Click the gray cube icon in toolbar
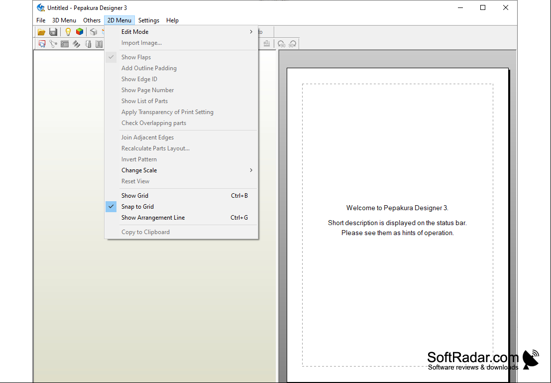Image resolution: width=551 pixels, height=383 pixels. pyautogui.click(x=94, y=32)
